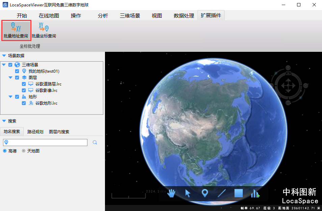Click the place name search input field

click(x=47, y=142)
